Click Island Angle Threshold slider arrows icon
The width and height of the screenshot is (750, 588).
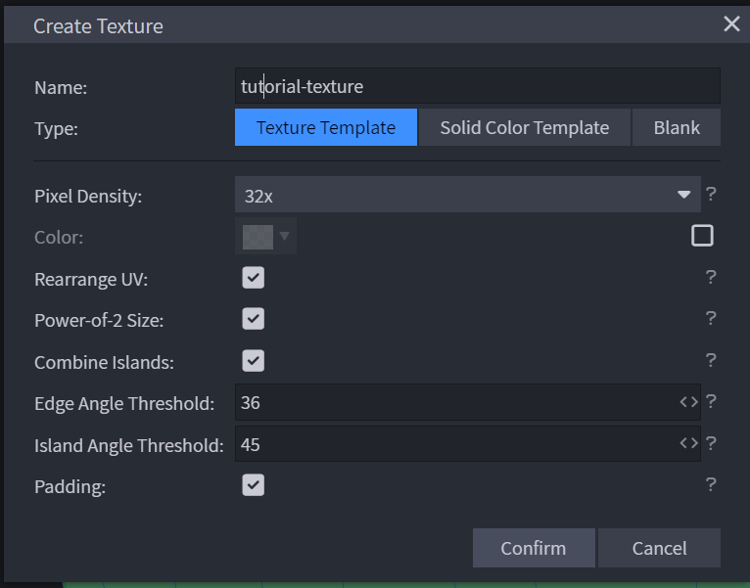(x=688, y=443)
